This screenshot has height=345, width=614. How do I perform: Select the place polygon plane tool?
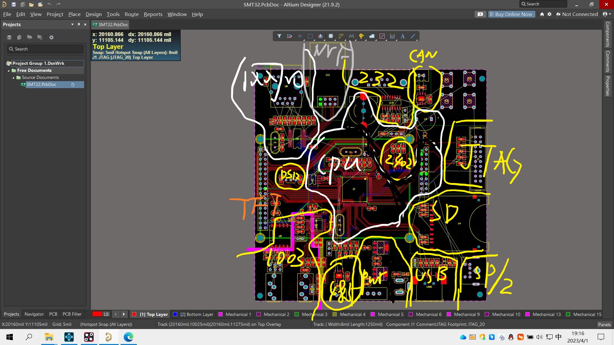coord(372,36)
